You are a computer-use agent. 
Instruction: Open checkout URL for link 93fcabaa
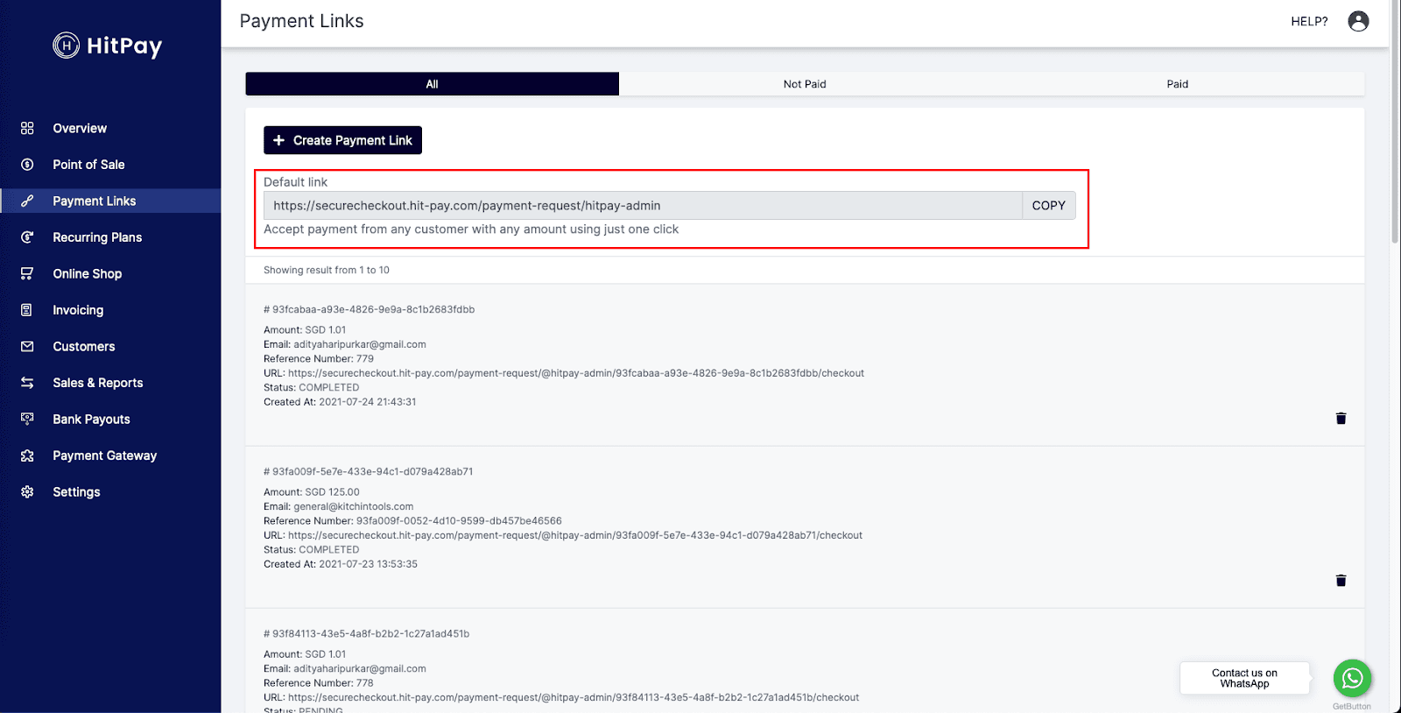(x=576, y=373)
